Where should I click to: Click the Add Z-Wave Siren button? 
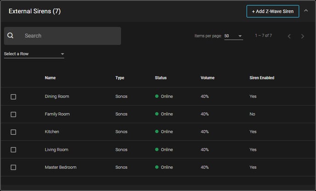(273, 11)
